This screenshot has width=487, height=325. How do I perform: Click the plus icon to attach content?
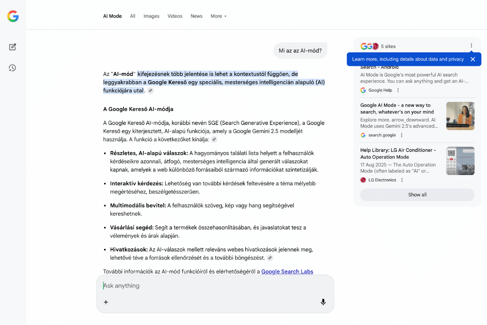coord(106,302)
